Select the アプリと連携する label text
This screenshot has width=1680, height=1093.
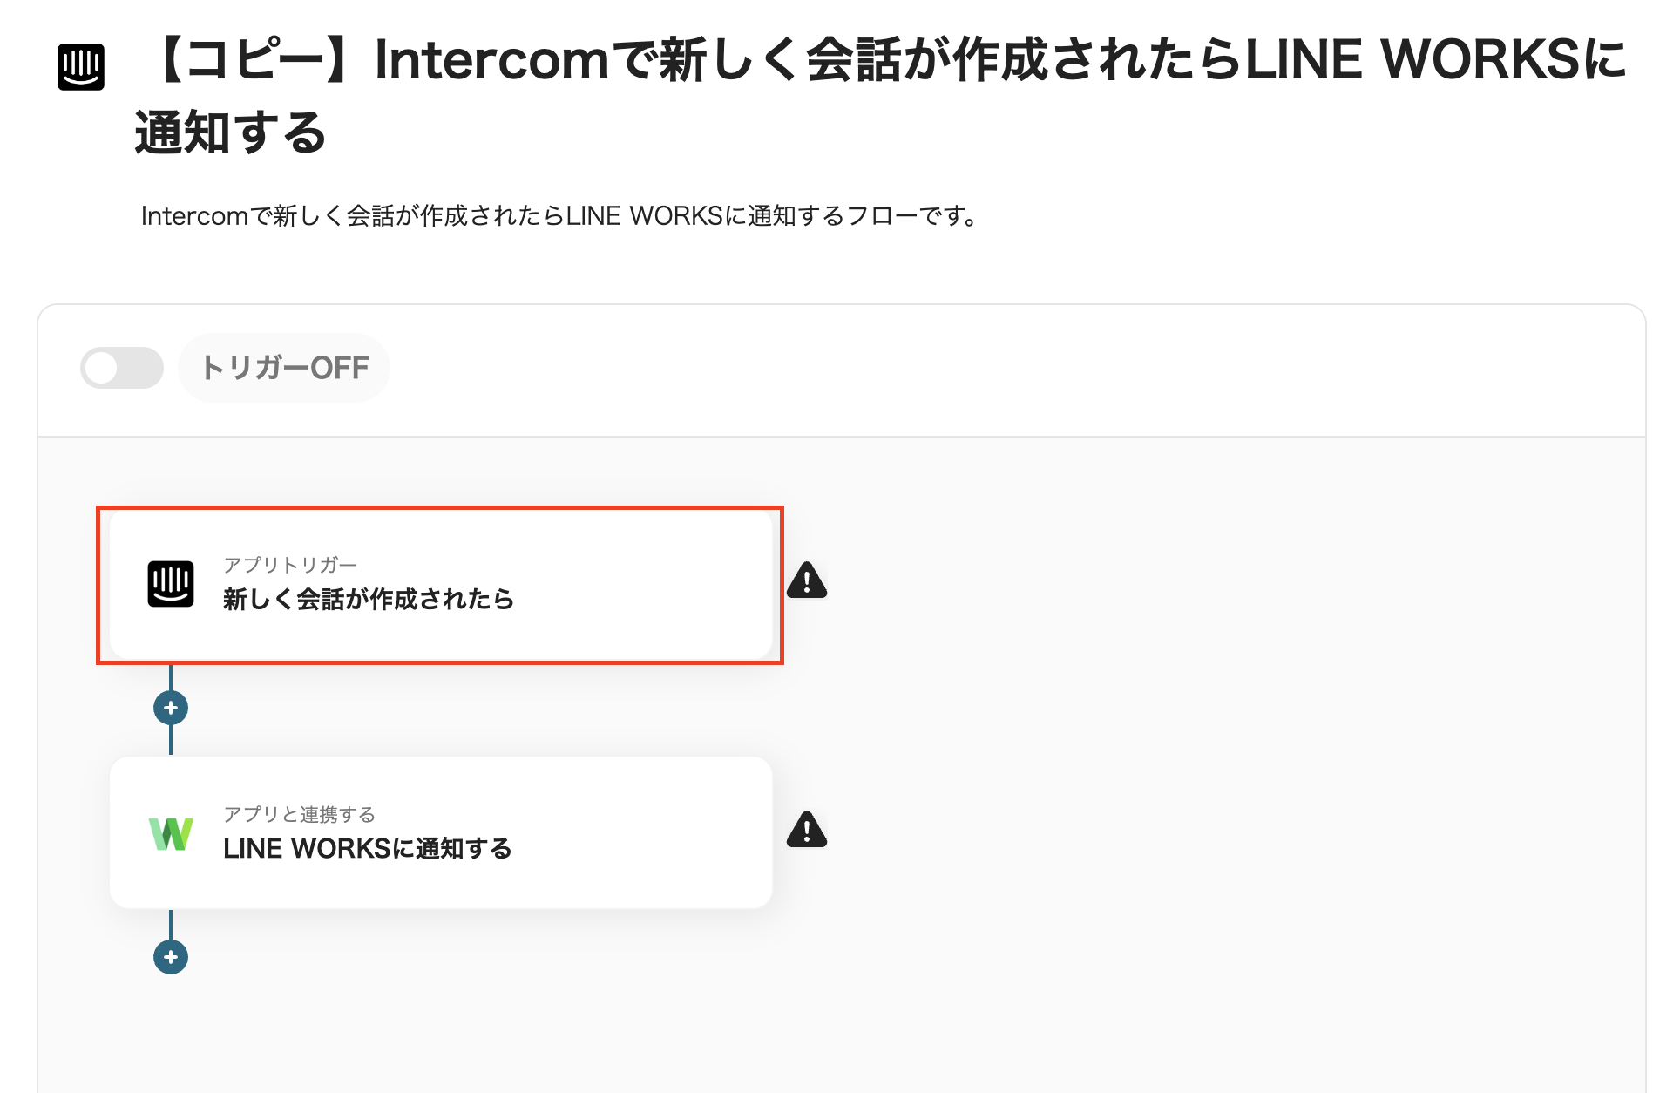click(x=300, y=814)
